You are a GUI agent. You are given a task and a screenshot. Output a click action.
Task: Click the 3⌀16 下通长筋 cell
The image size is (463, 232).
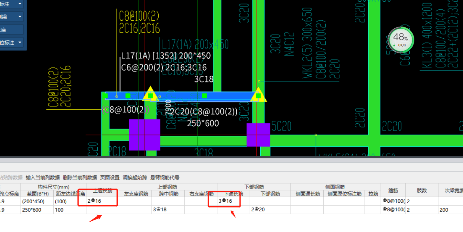(x=233, y=201)
